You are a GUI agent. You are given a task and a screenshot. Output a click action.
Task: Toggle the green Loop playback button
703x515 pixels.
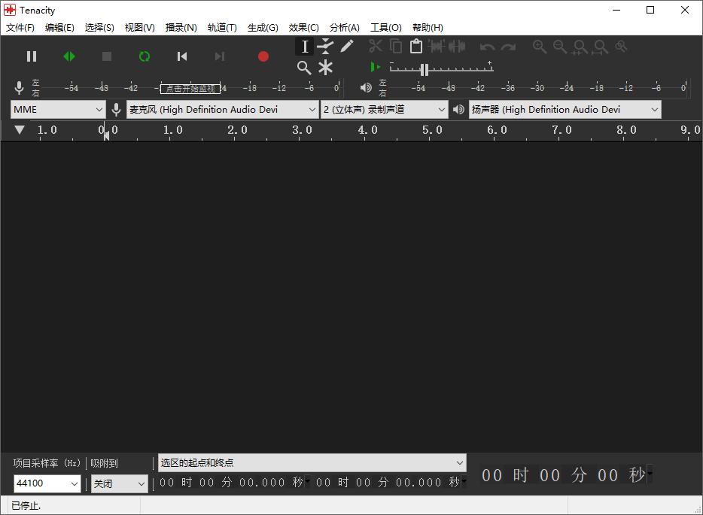pos(144,56)
